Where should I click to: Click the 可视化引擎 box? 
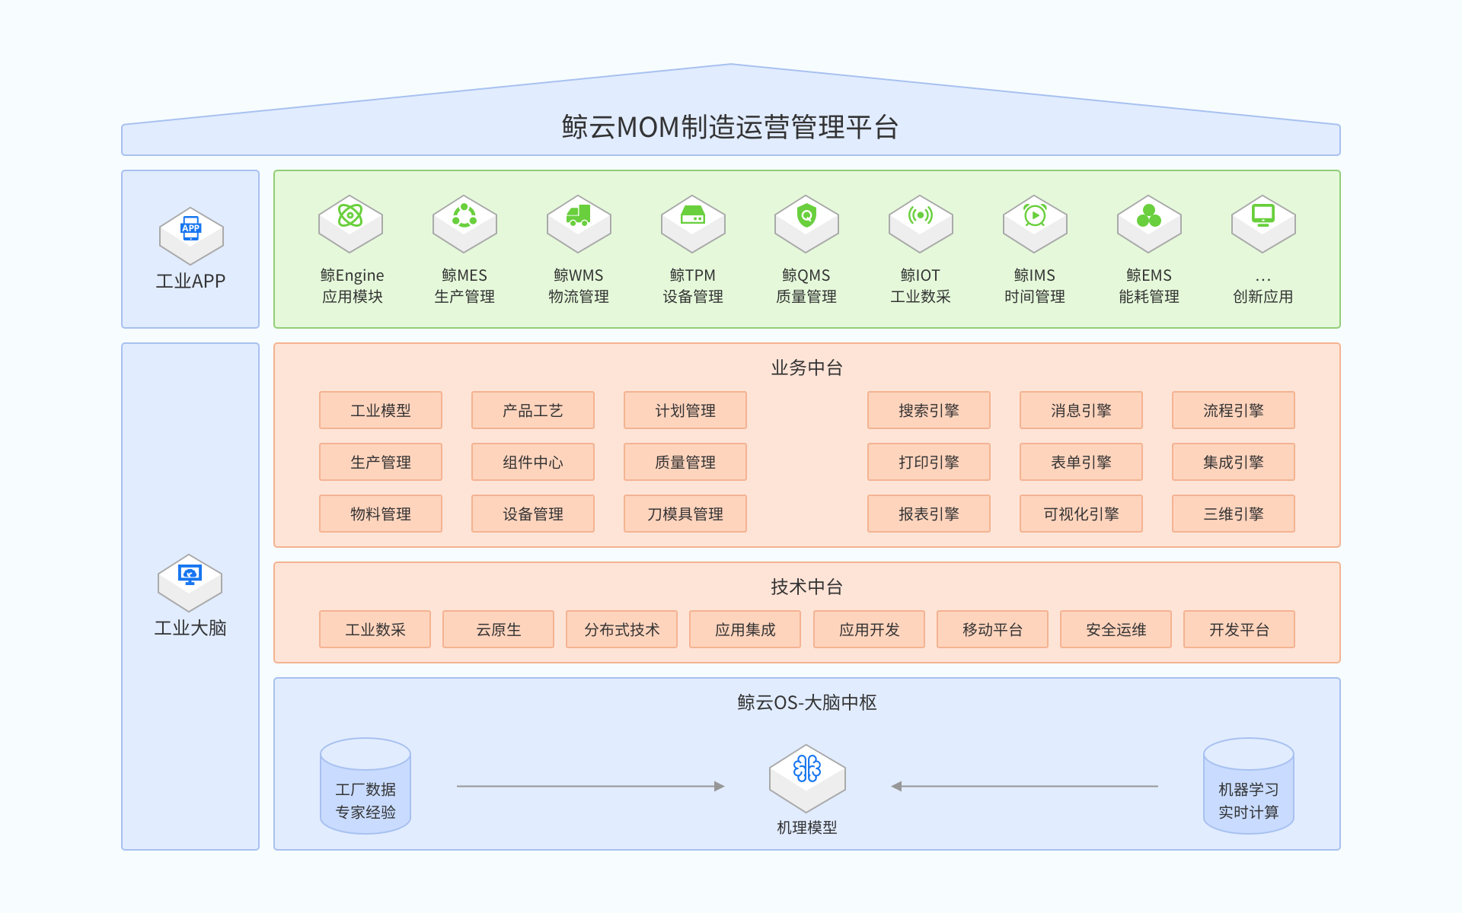(1081, 514)
